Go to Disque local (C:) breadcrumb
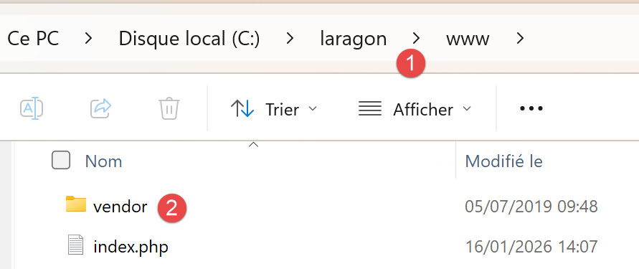This screenshot has height=269, width=639. coord(189,39)
